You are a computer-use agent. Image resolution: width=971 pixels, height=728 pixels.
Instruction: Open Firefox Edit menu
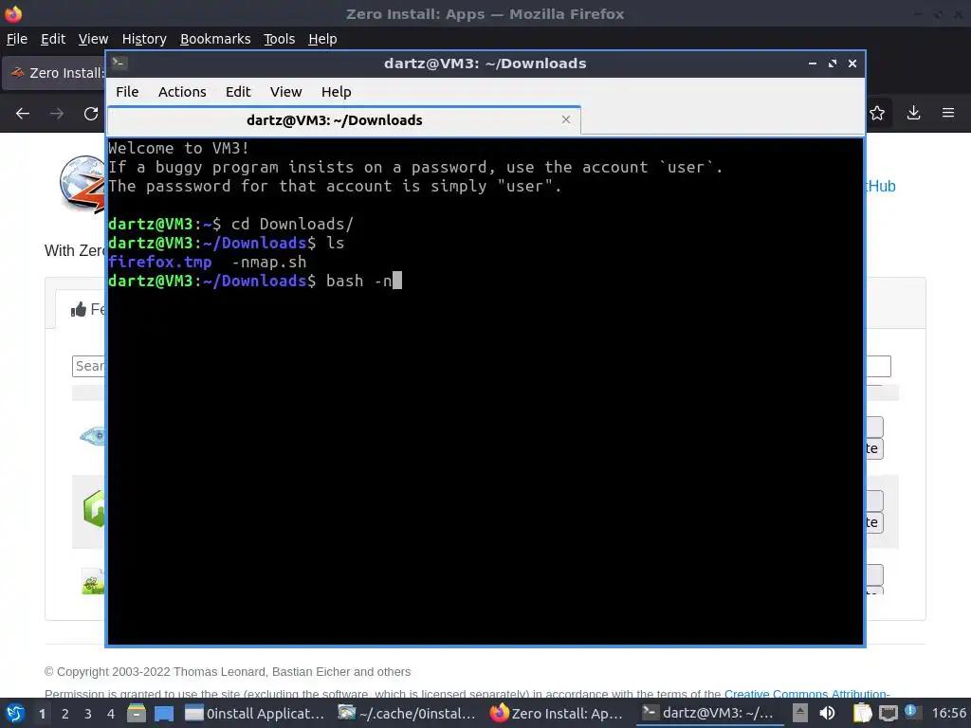[x=53, y=39]
